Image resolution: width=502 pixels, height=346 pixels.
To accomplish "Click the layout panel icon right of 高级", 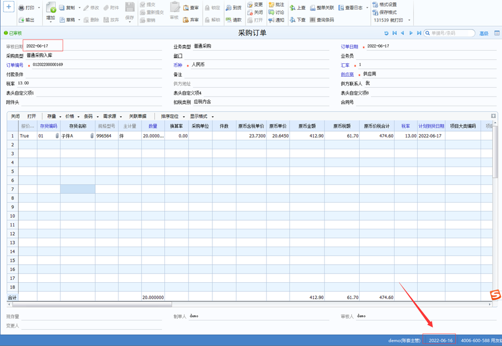I will pos(497,33).
